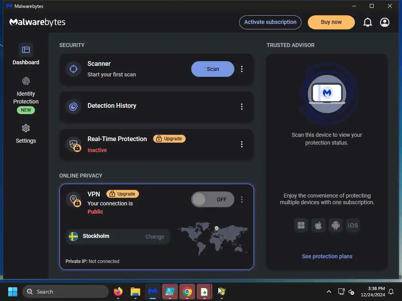Open Real-Time Protection more options menu
Viewport: 402px width, 301px height.
[241, 144]
